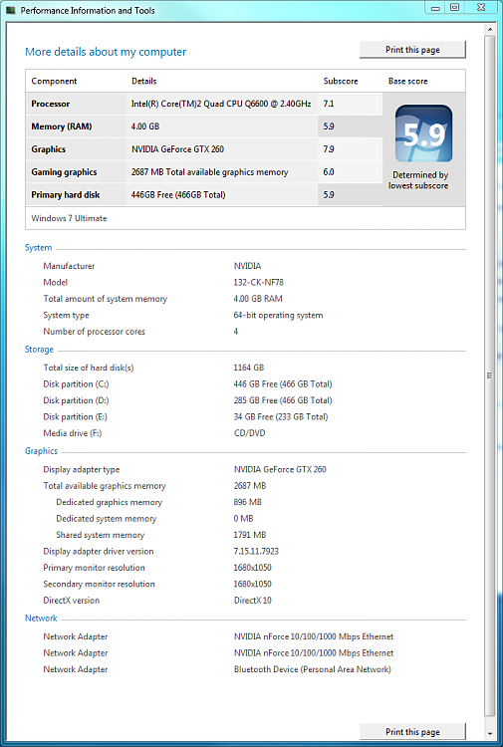This screenshot has width=503, height=747.
Task: Click the total hard disk size 1164 GB
Action: pyautogui.click(x=249, y=368)
